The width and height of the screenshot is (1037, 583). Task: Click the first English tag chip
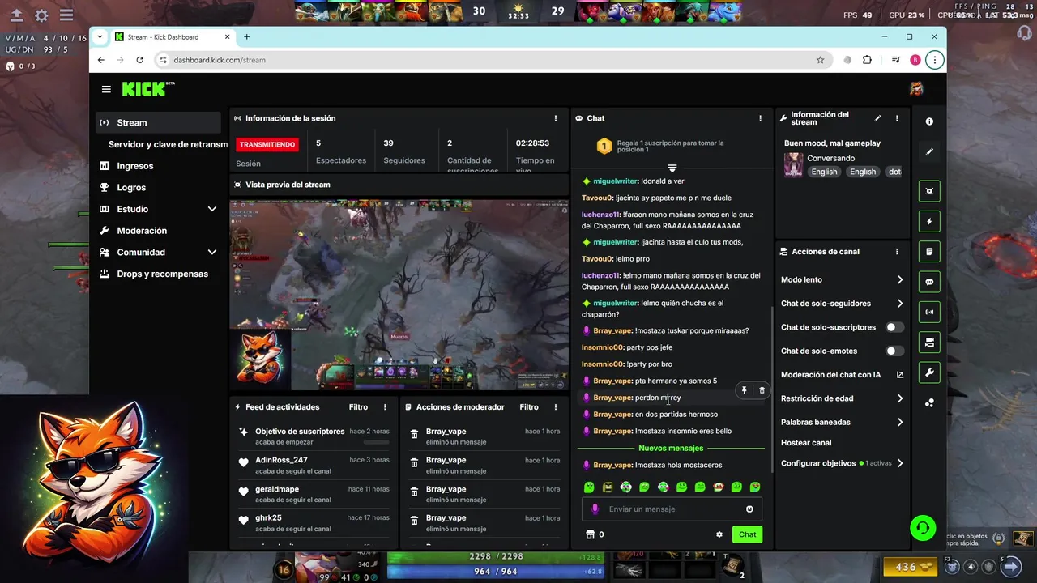[824, 172]
